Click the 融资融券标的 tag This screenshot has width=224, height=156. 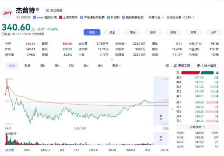(133, 17)
